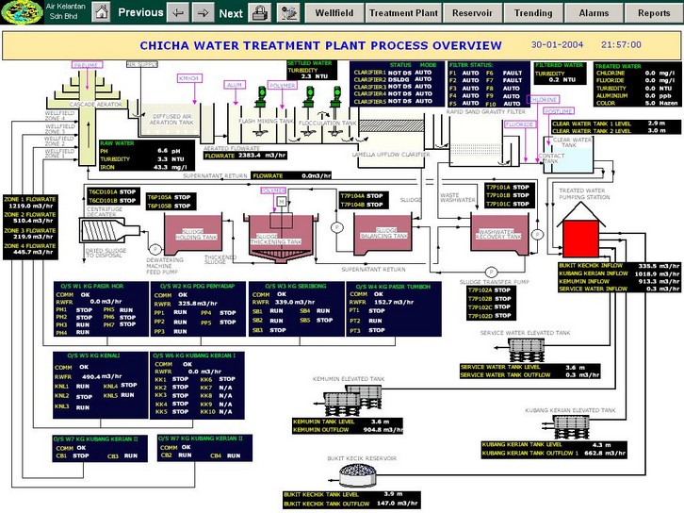
Task: Open the Reports page
Action: tap(654, 13)
